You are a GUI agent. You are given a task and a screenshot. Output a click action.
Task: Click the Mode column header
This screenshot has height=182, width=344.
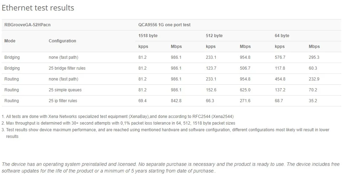pyautogui.click(x=10, y=41)
